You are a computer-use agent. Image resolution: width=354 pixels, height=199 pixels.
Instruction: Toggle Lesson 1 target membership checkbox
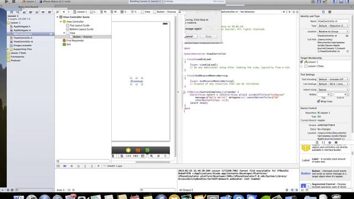click(301, 62)
